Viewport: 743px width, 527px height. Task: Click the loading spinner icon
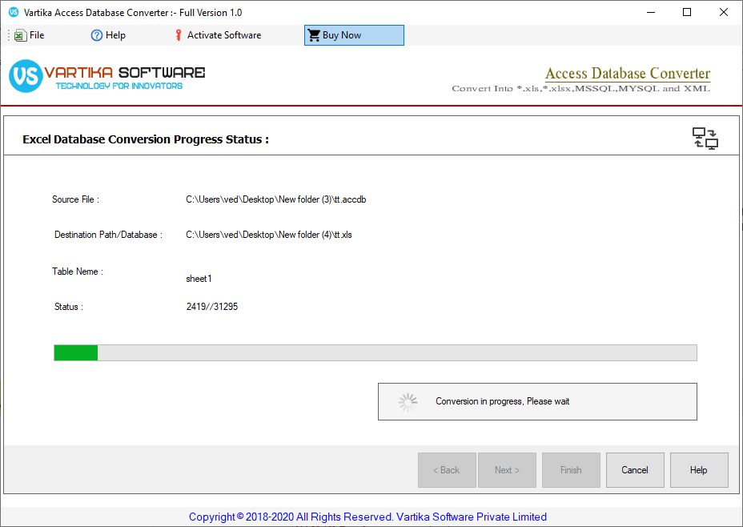tap(408, 402)
